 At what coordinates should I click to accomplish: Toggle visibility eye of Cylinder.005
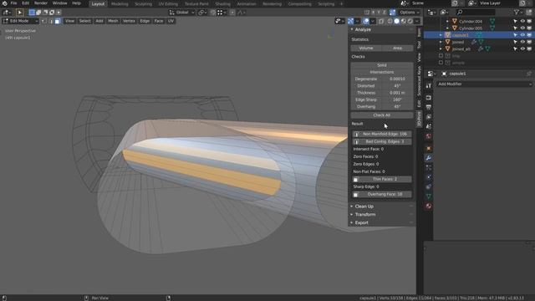coord(522,28)
